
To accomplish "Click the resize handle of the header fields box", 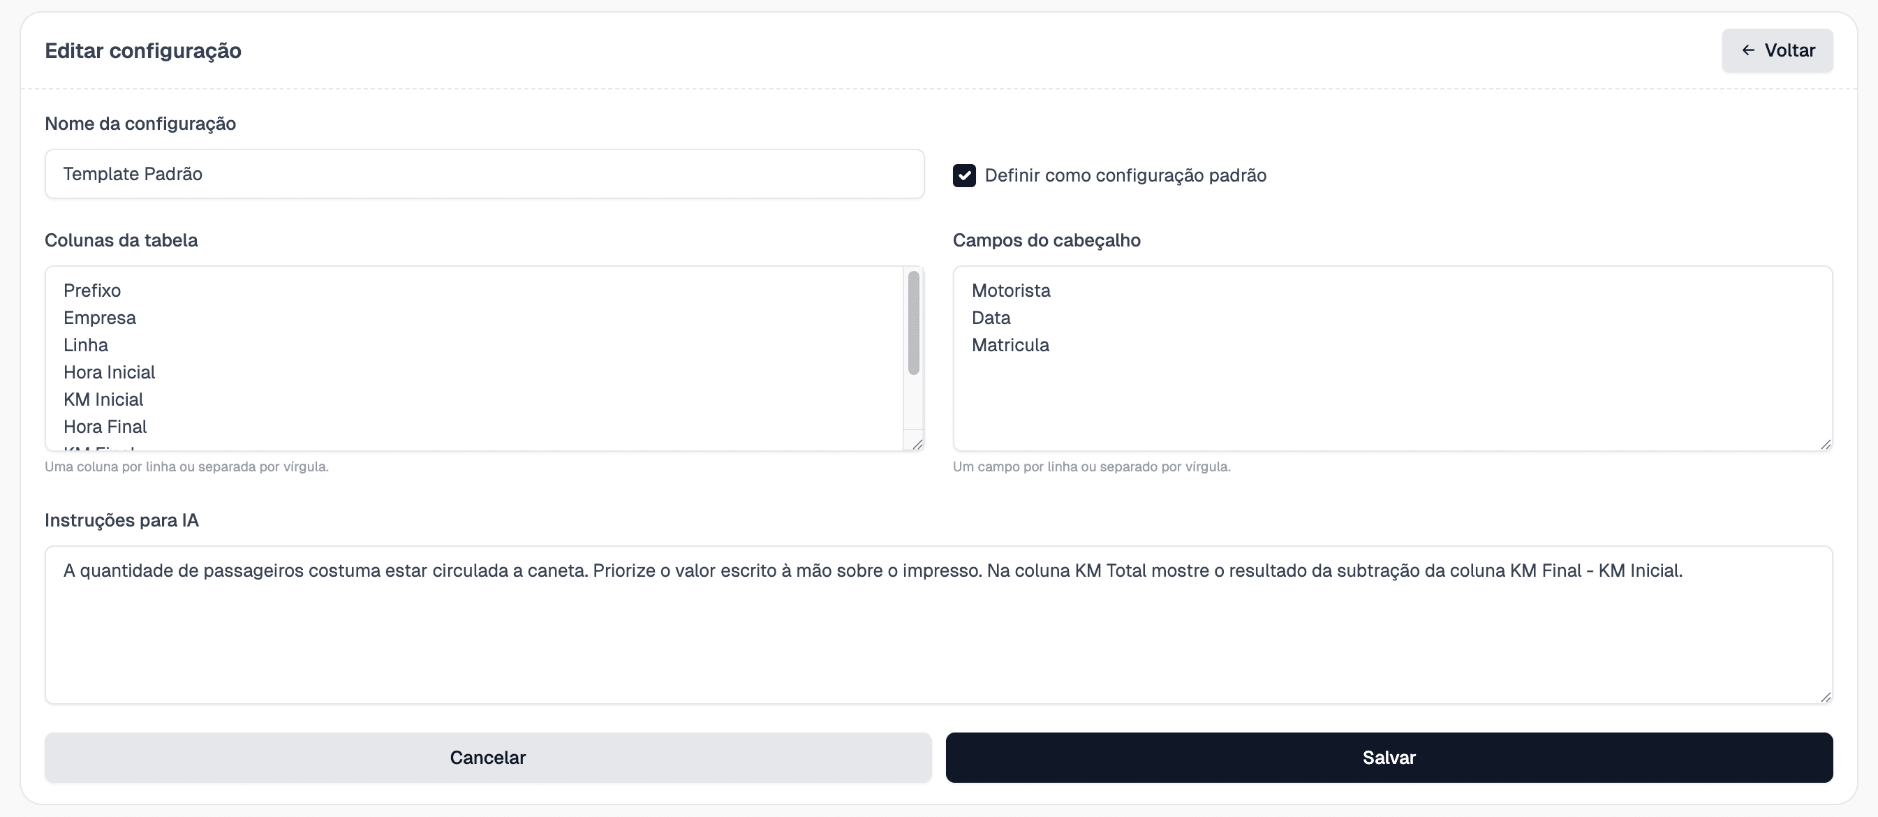I will click(1825, 444).
